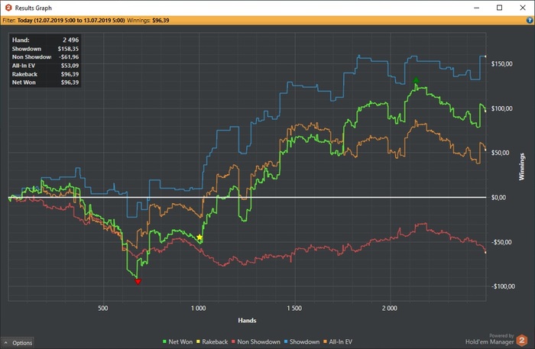Image resolution: width=535 pixels, height=349 pixels.
Task: Toggle the All-In EV legend entry
Action: click(338, 341)
